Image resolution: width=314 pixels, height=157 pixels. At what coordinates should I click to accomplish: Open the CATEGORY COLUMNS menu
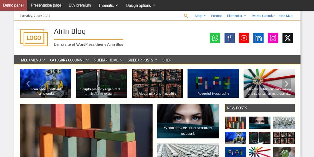[69, 60]
